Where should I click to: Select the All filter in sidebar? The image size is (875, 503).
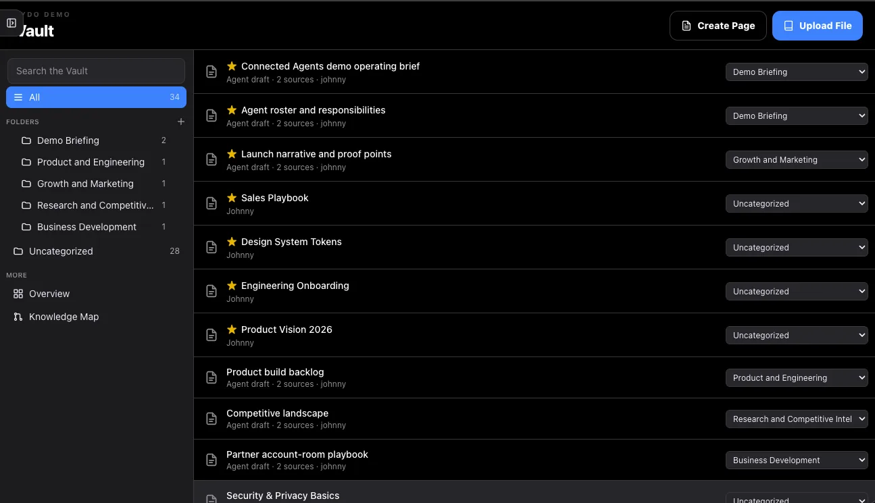(96, 97)
